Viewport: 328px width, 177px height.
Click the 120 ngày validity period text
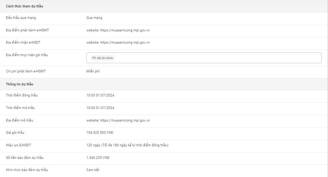tap(127, 145)
